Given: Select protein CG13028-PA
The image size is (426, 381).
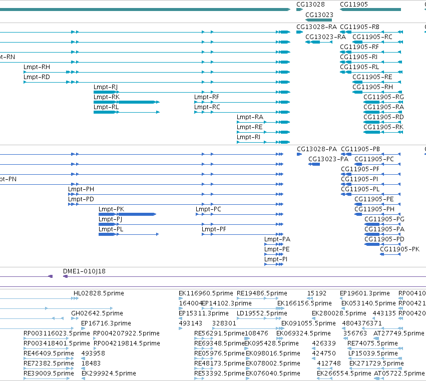Looking at the screenshot, I should pyautogui.click(x=316, y=149).
